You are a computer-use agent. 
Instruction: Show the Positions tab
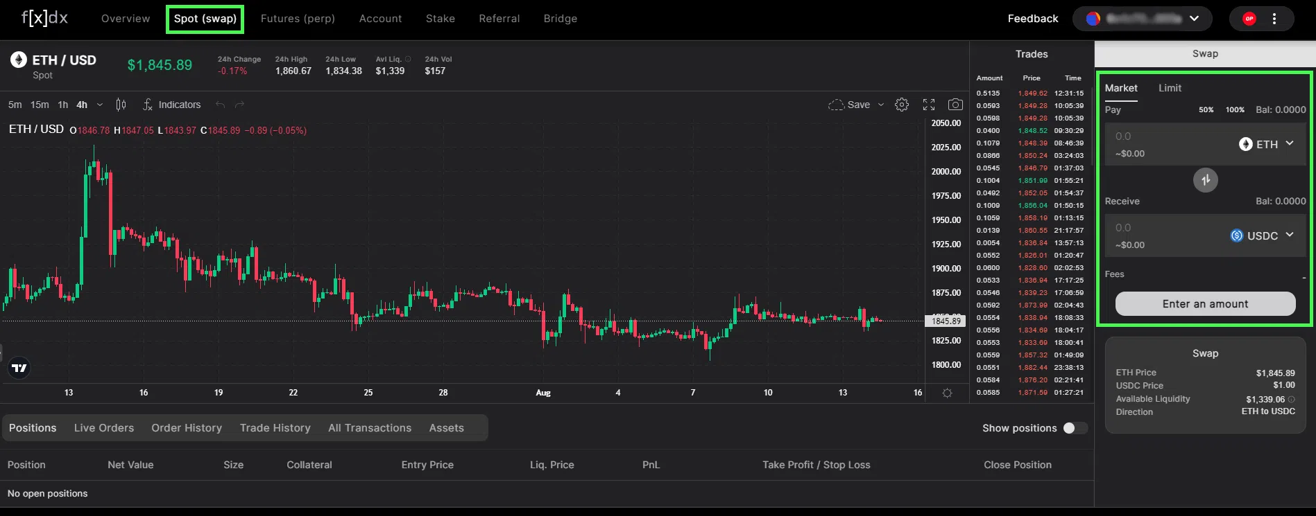pos(33,428)
